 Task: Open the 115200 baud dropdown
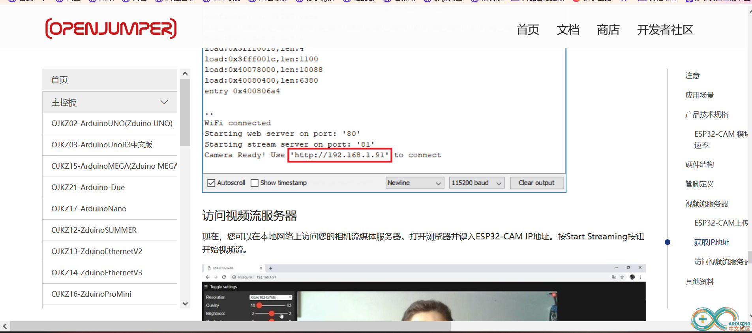coord(477,183)
